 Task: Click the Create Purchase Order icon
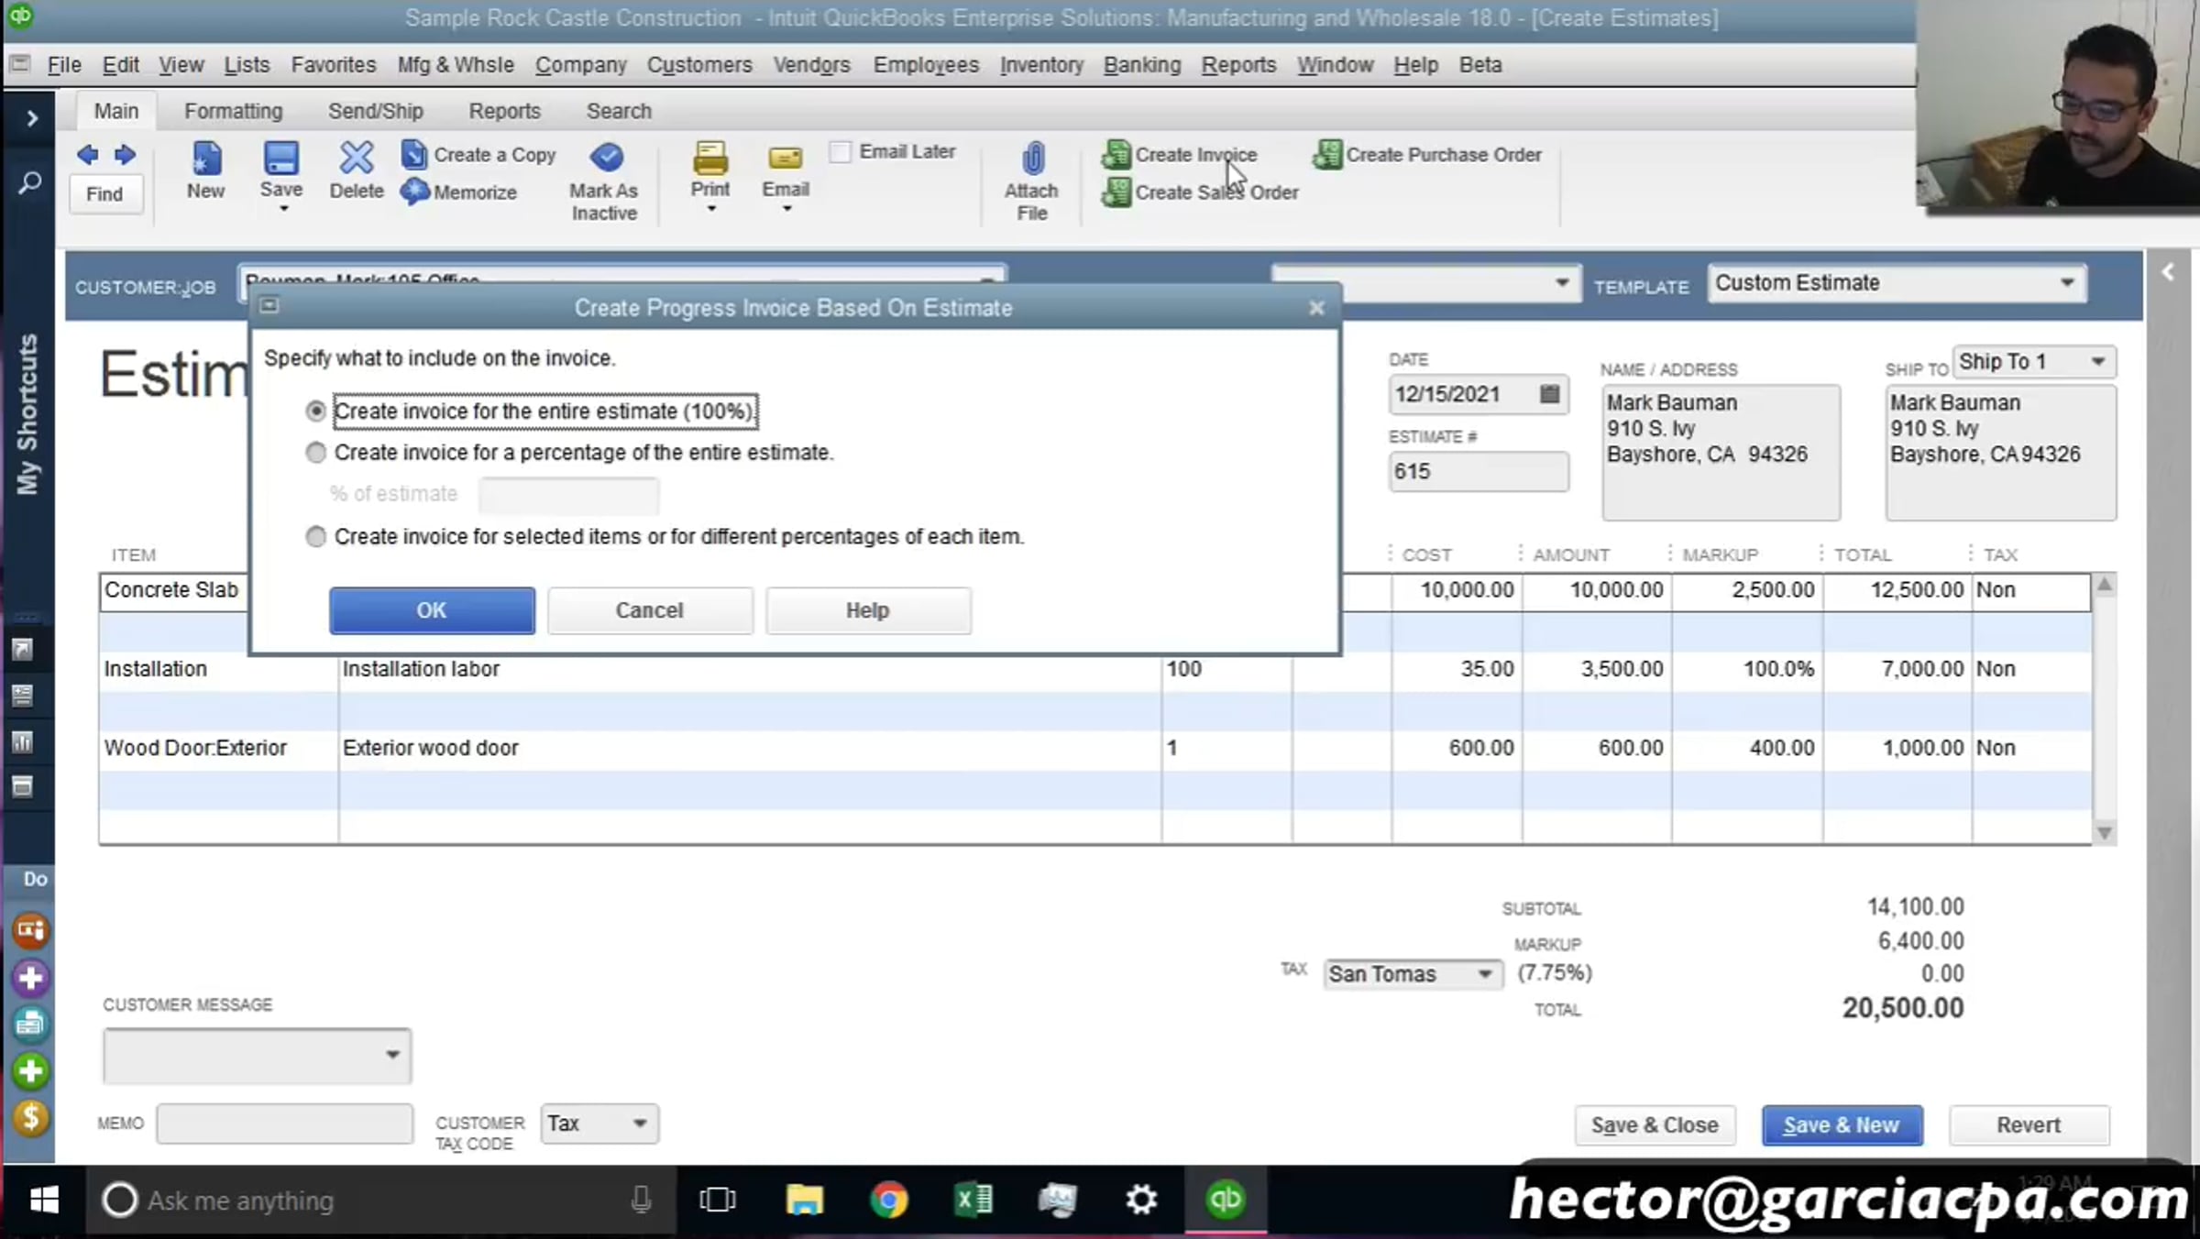[1326, 155]
